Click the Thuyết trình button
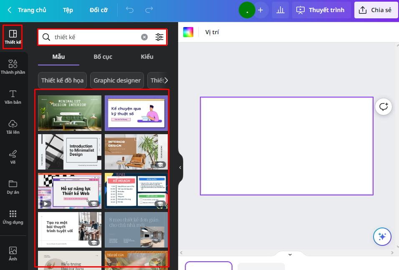 pos(321,10)
